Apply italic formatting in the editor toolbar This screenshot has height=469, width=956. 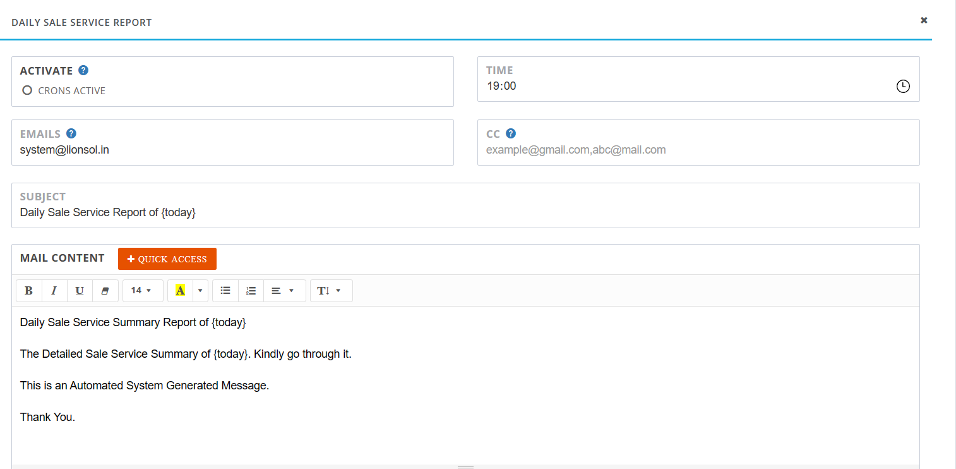click(54, 291)
